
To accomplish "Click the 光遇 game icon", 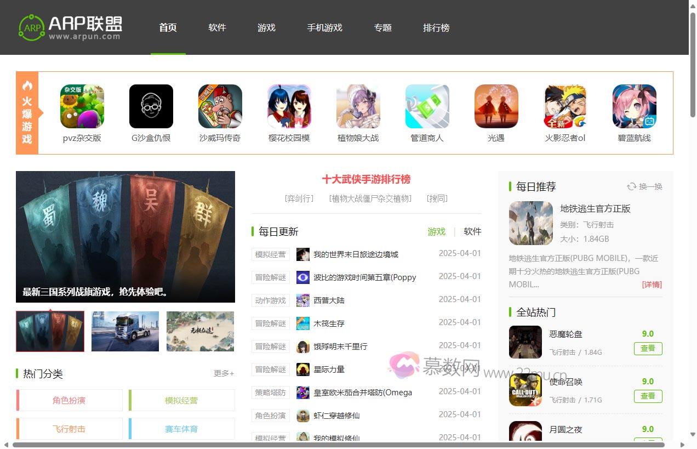I will (496, 106).
